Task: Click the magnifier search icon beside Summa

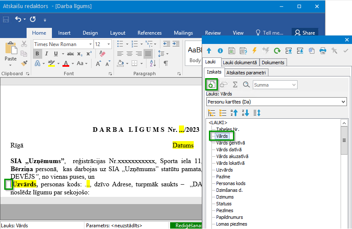Action: [246, 85]
